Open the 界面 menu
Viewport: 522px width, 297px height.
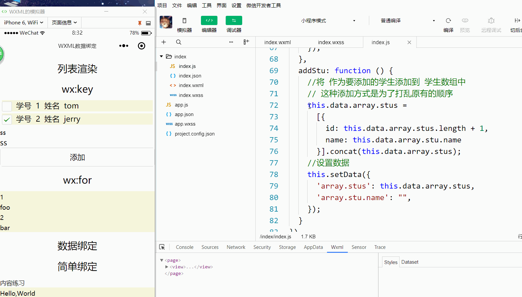tap(221, 5)
